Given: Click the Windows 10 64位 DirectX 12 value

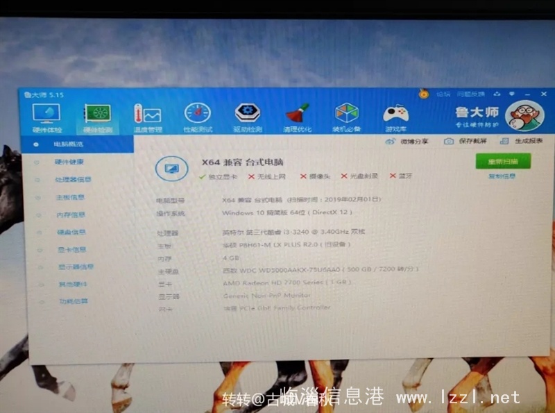Looking at the screenshot, I should (287, 212).
